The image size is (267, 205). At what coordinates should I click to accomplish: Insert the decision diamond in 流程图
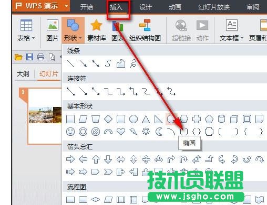(96, 200)
